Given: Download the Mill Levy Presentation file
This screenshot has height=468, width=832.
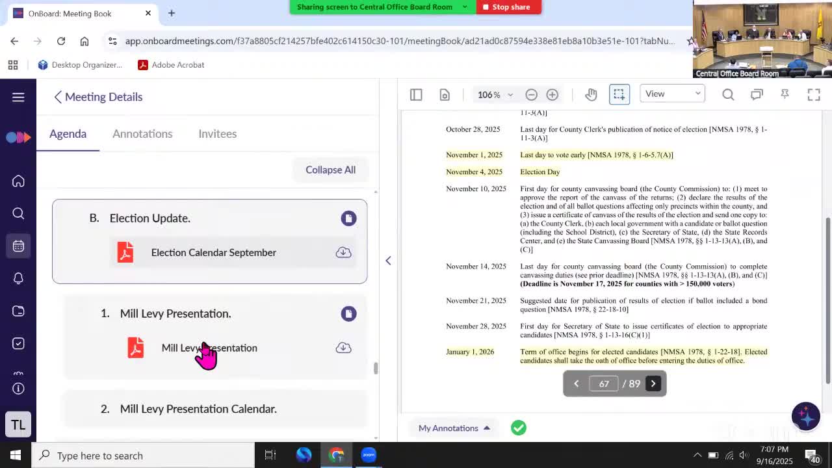Looking at the screenshot, I should click(343, 348).
